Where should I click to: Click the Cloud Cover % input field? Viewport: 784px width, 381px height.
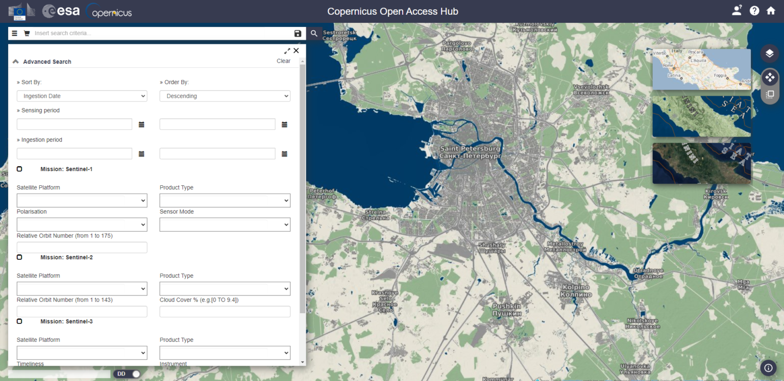tap(225, 312)
